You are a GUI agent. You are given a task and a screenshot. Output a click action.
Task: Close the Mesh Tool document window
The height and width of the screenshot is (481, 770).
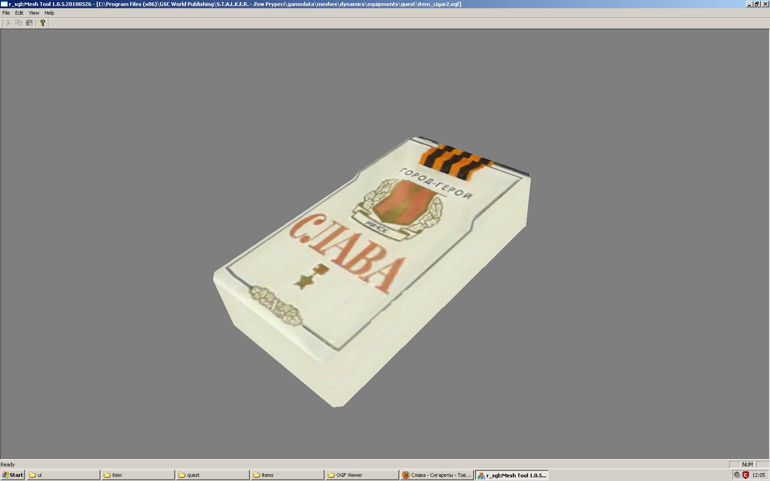(765, 4)
